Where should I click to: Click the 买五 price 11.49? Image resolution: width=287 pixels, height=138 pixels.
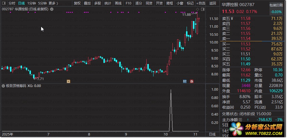point(245,64)
